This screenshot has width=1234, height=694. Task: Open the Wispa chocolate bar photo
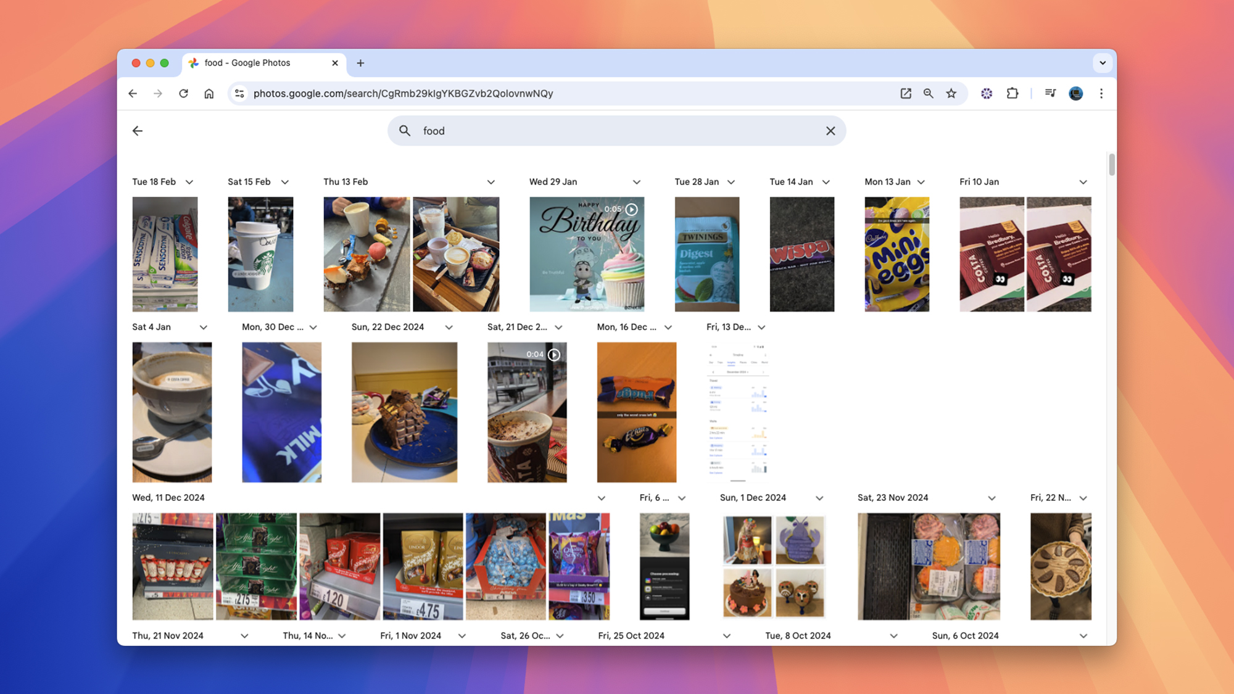(802, 254)
